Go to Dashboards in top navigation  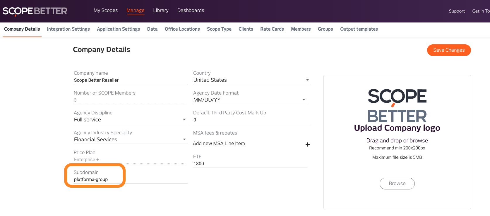coord(191,10)
